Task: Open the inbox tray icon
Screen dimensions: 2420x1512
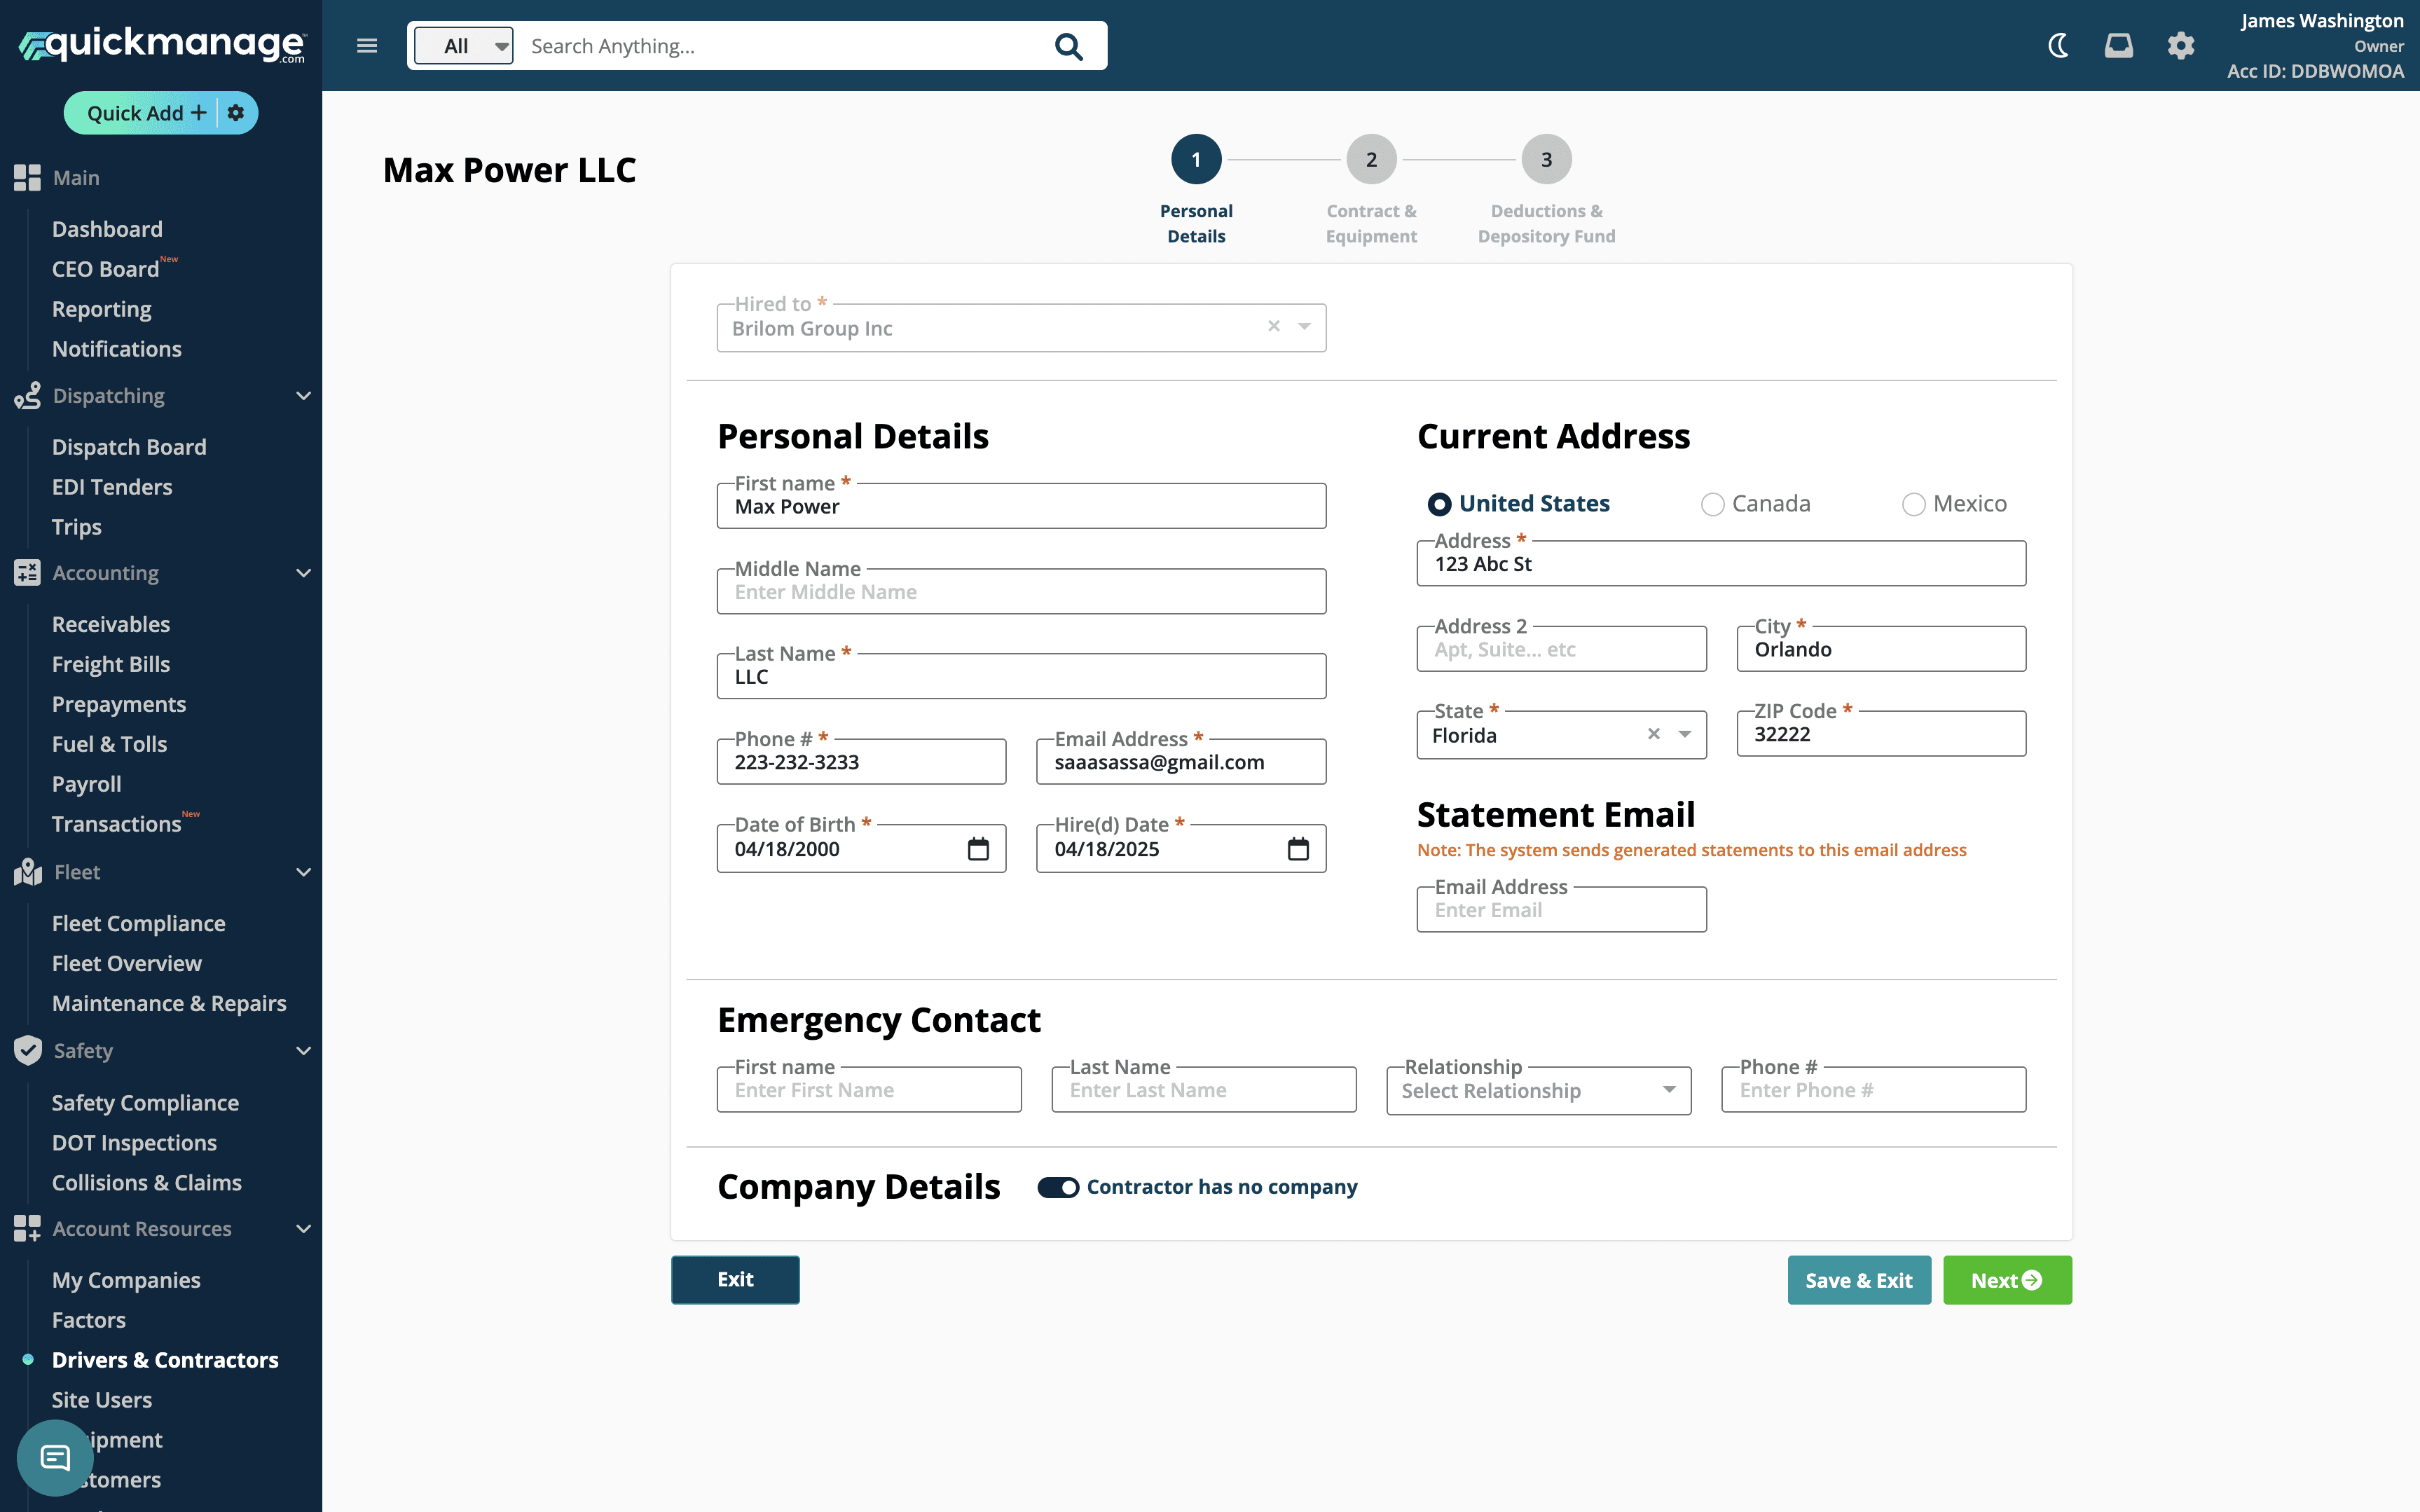Action: click(x=2118, y=46)
